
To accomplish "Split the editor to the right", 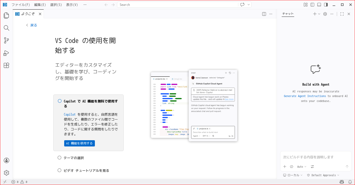I will [264, 14].
